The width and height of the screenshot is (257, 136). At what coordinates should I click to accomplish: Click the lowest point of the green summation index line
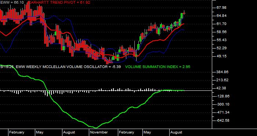click(x=96, y=128)
